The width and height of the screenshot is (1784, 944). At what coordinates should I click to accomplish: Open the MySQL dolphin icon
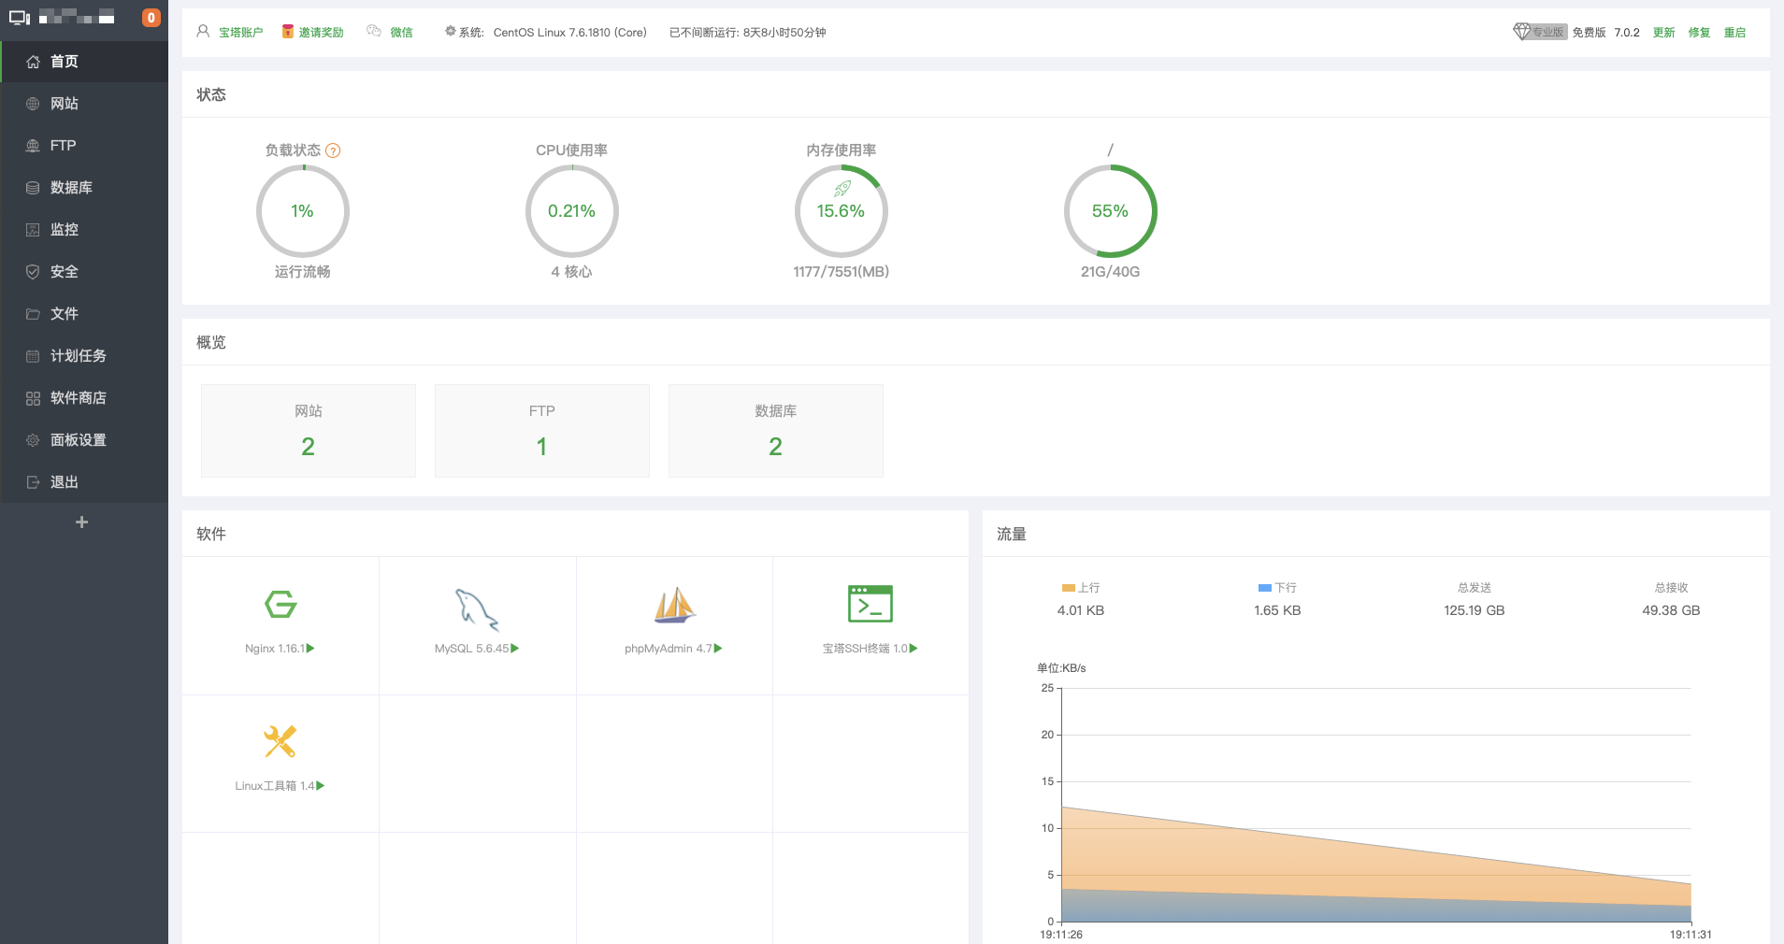(x=477, y=609)
